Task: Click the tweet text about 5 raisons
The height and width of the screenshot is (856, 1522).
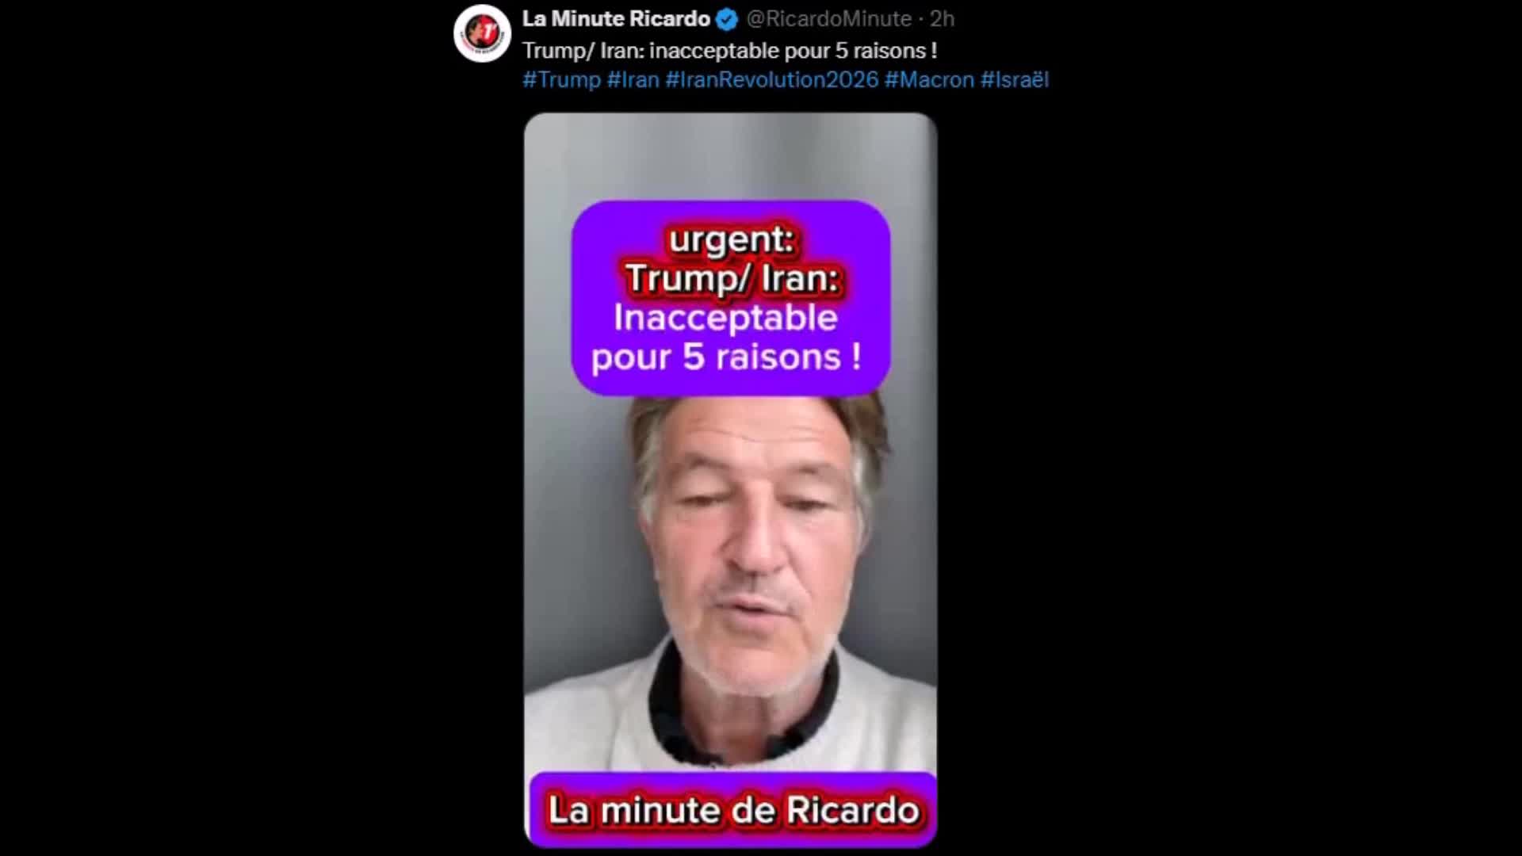Action: [729, 51]
